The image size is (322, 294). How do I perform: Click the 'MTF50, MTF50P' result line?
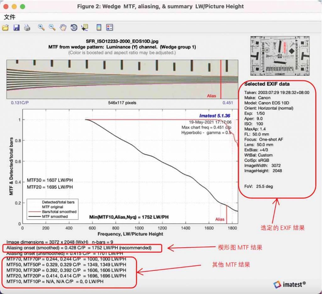66,265
